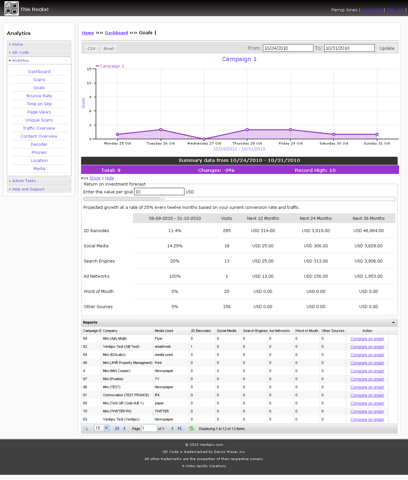Open the page size dropdown showing 15
Image resolution: width=408 pixels, height=480 pixels.
tap(101, 428)
